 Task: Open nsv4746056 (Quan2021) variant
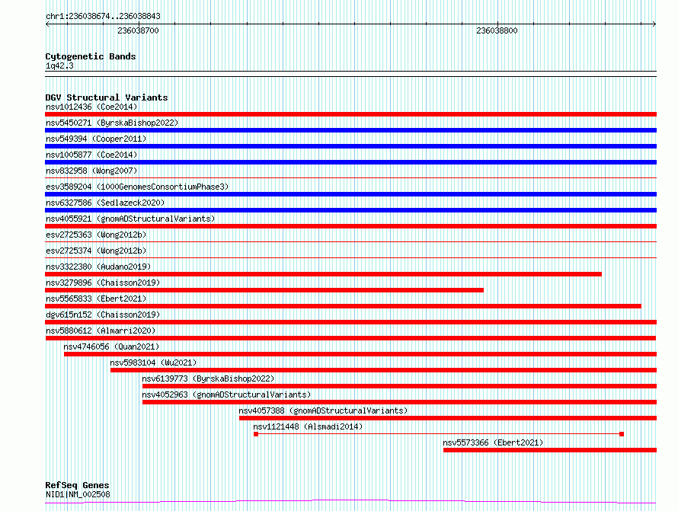click(x=111, y=347)
